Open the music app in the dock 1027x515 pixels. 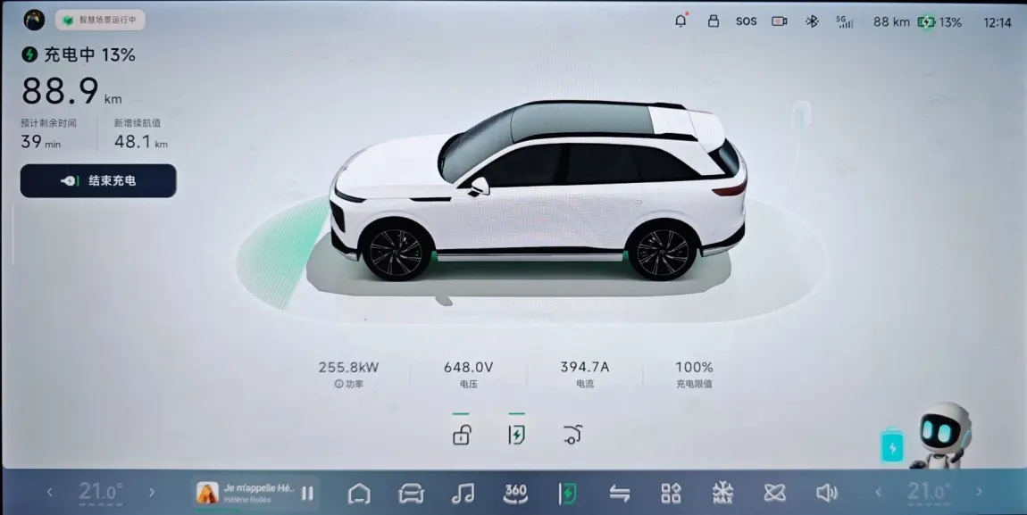pyautogui.click(x=463, y=493)
